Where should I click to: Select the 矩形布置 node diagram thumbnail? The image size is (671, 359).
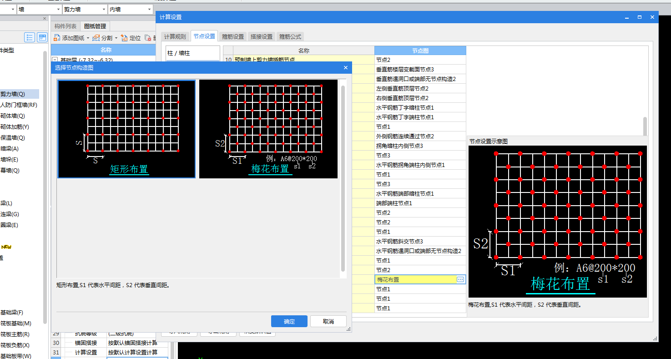tap(126, 129)
